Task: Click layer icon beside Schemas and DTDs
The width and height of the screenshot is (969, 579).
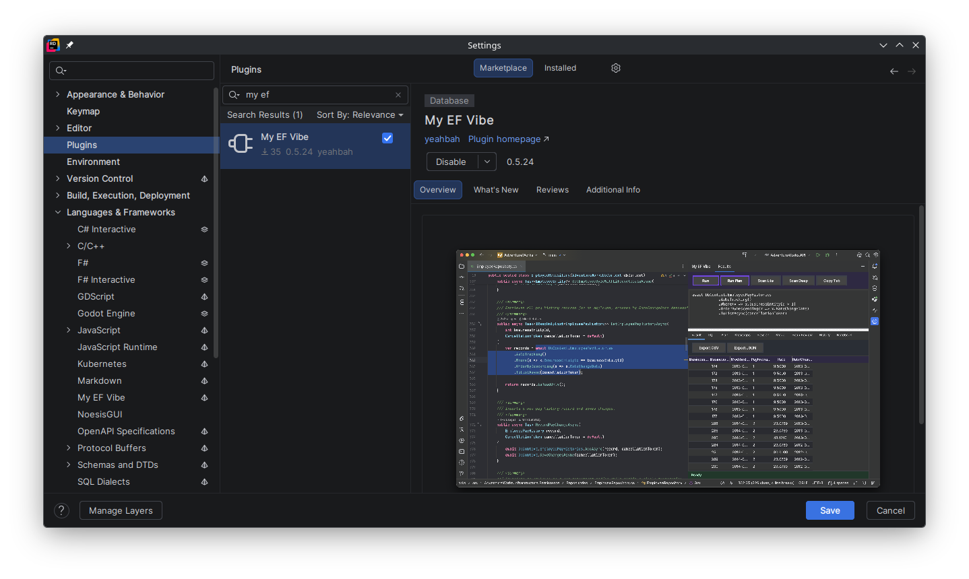Action: (204, 465)
